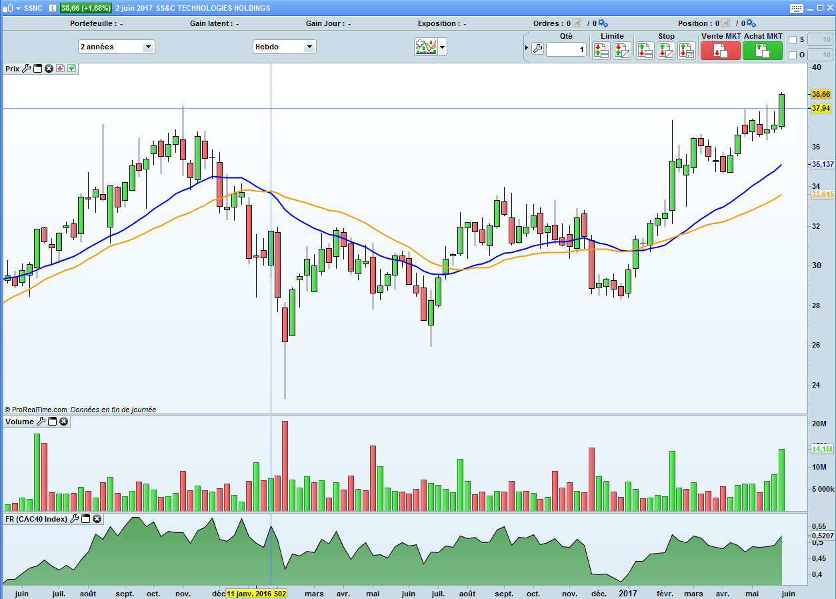Image resolution: width=836 pixels, height=599 pixels.
Task: Click the '2017' year label on time axis
Action: pyautogui.click(x=628, y=594)
